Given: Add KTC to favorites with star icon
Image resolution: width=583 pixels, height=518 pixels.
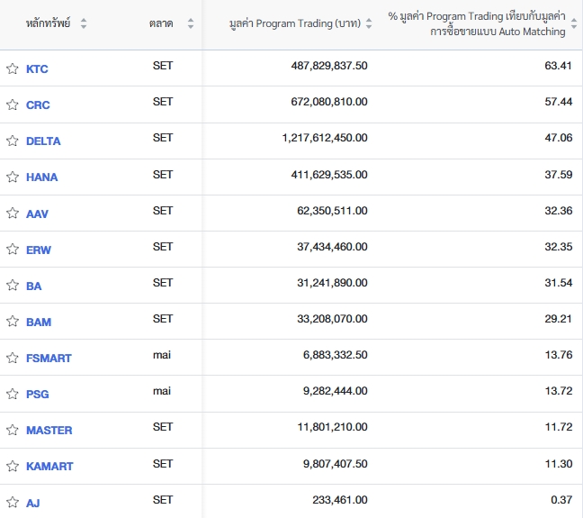Looking at the screenshot, I should (13, 68).
